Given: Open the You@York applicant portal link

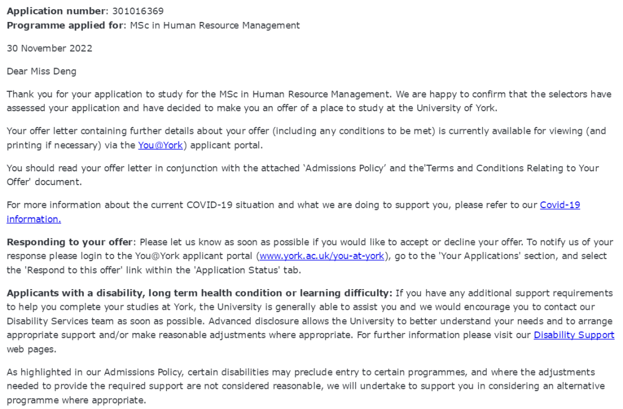Looking at the screenshot, I should pos(160,145).
